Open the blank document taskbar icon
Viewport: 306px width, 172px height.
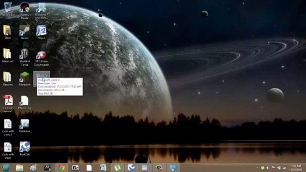tap(89, 168)
